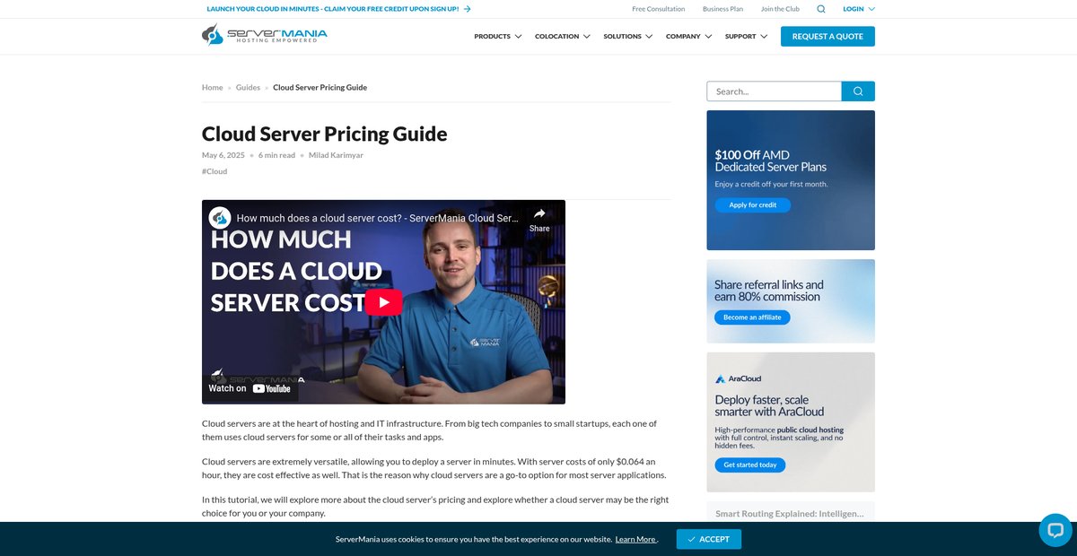Play the YouTube video
The width and height of the screenshot is (1077, 556).
tap(384, 302)
